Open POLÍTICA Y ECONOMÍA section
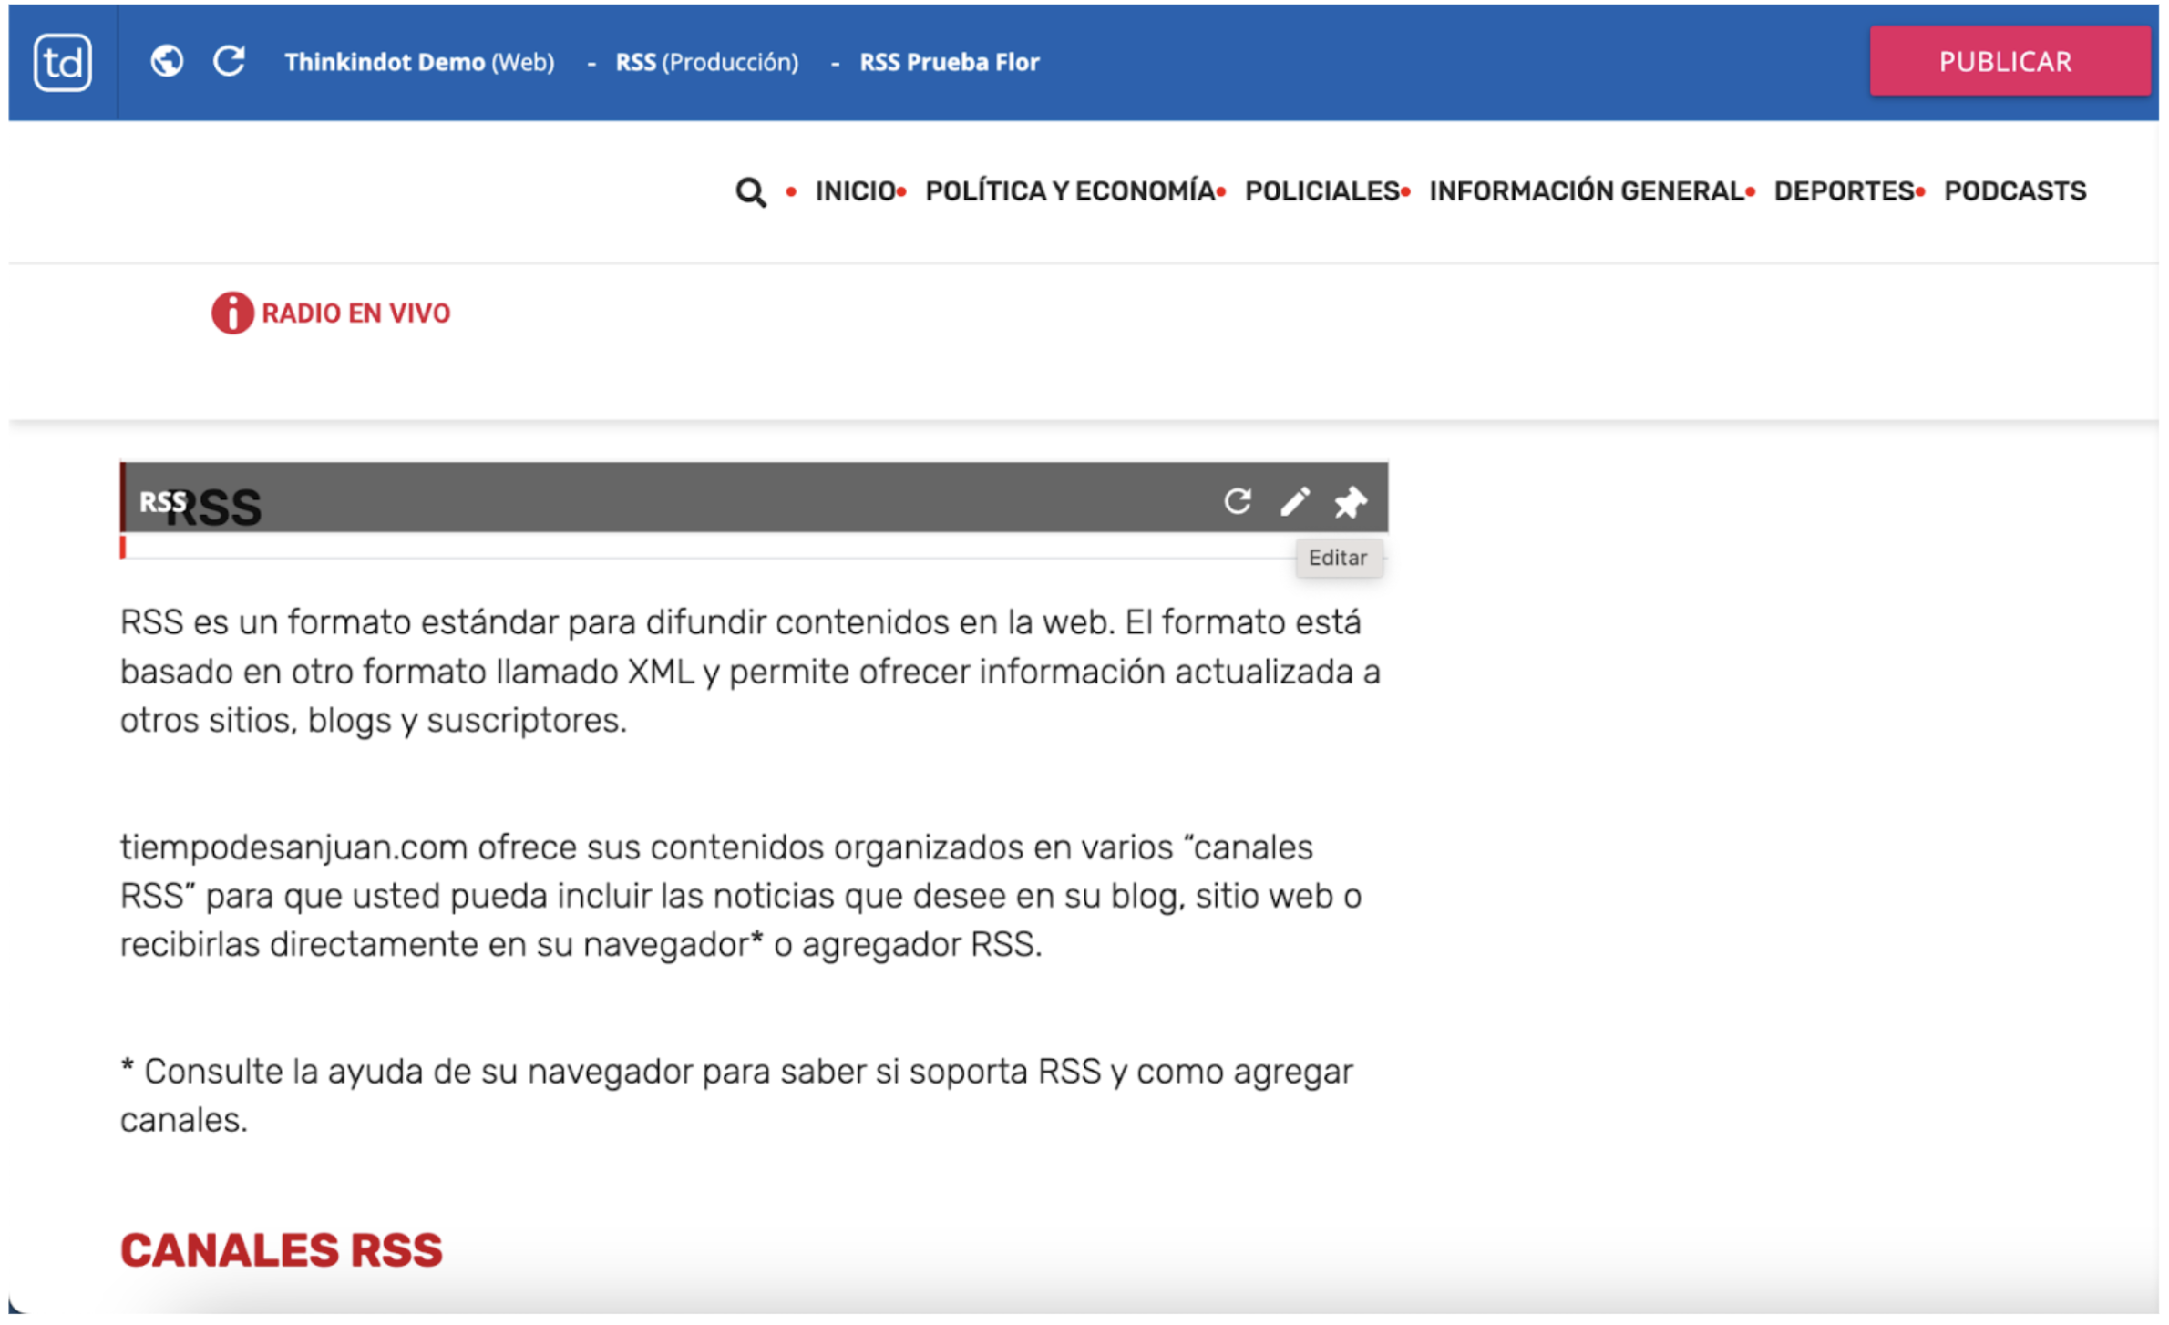This screenshot has width=2169, height=1325. [1069, 191]
